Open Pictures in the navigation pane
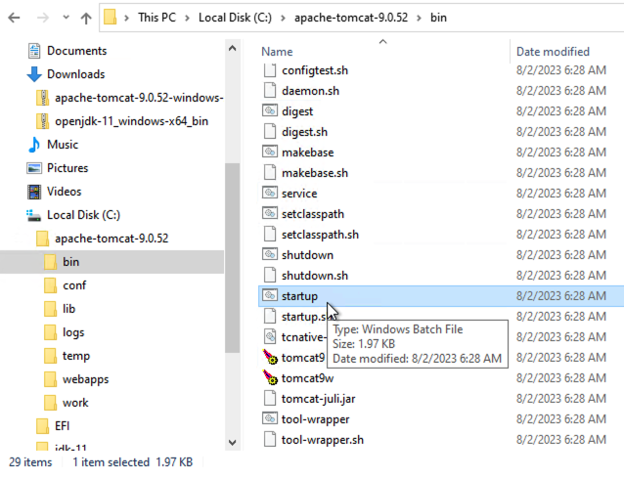This screenshot has width=624, height=479. coord(67,168)
